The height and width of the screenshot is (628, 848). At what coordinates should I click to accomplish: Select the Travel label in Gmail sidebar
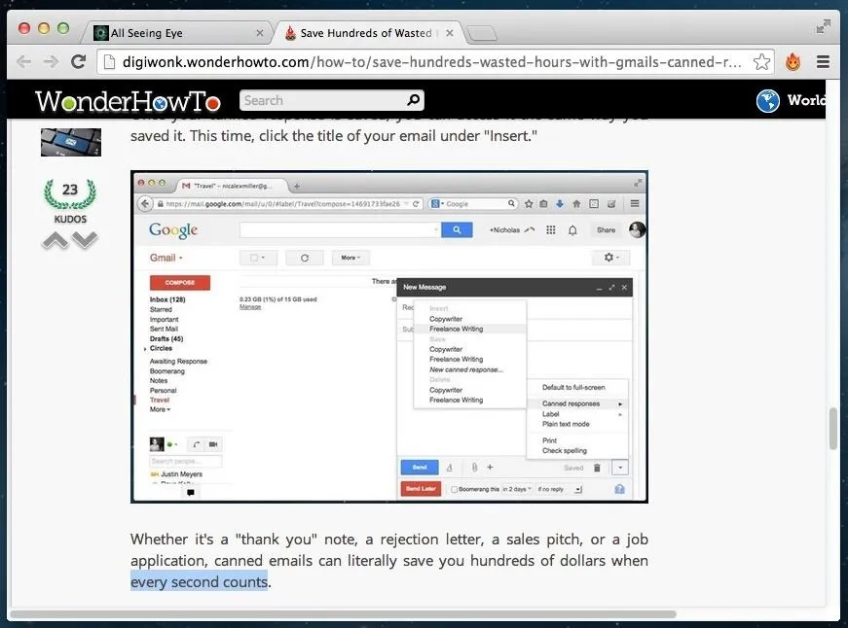click(160, 401)
